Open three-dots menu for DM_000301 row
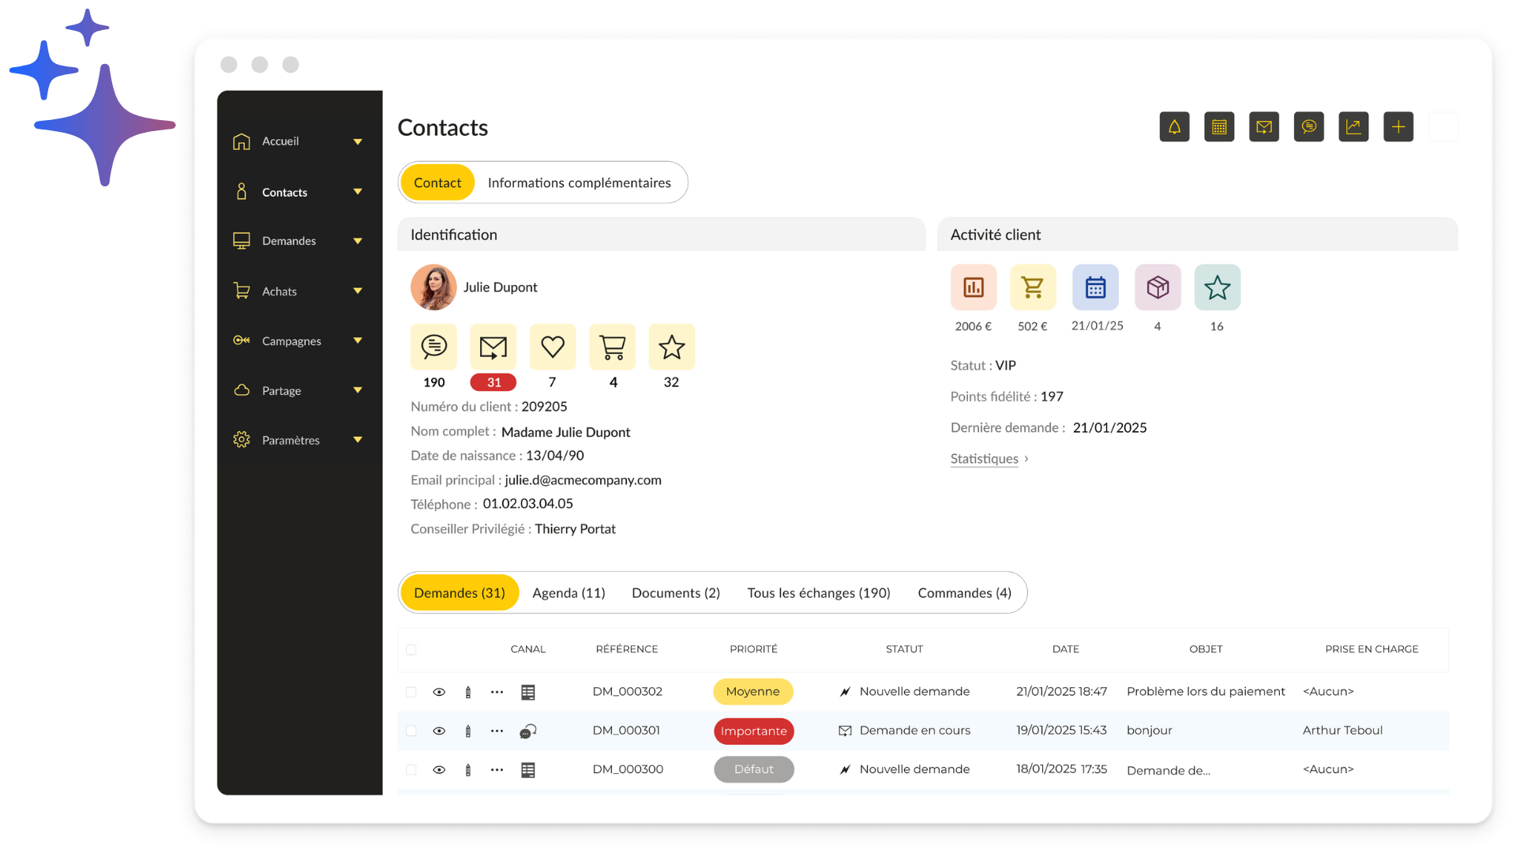 tap(497, 731)
